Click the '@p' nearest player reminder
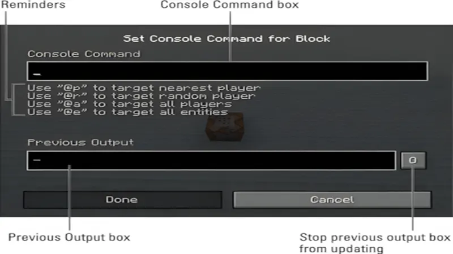 [144, 88]
